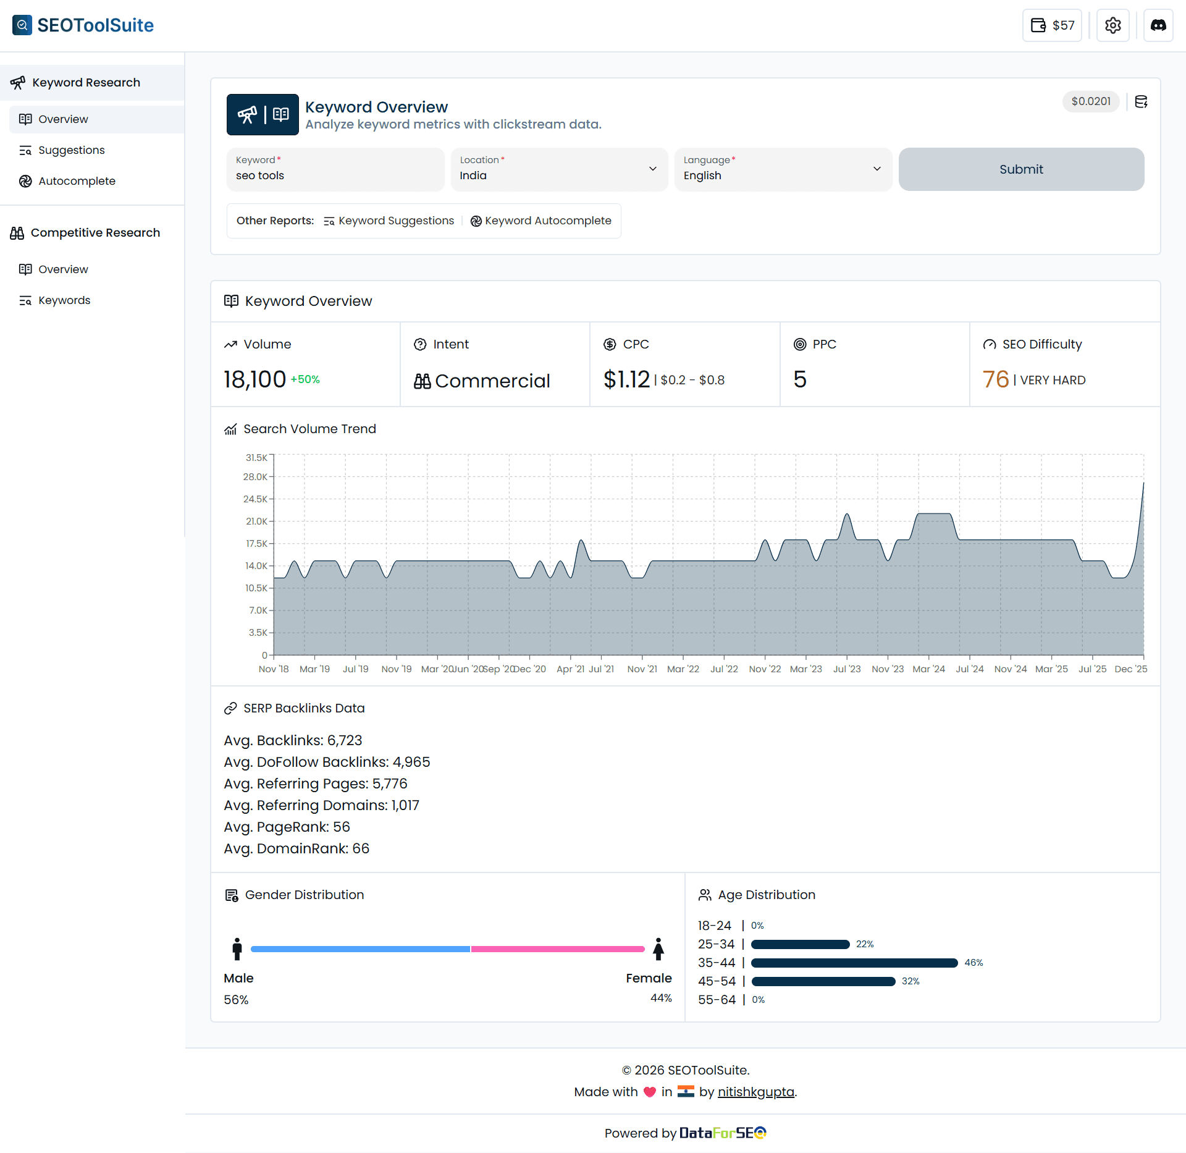Click the 76 SEO difficulty score

point(995,379)
